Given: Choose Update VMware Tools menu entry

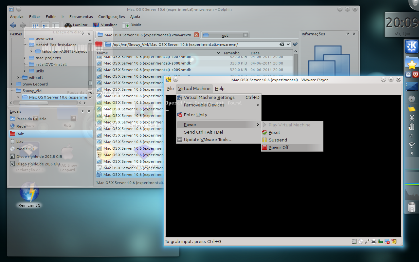Looking at the screenshot, I should coord(218,140).
